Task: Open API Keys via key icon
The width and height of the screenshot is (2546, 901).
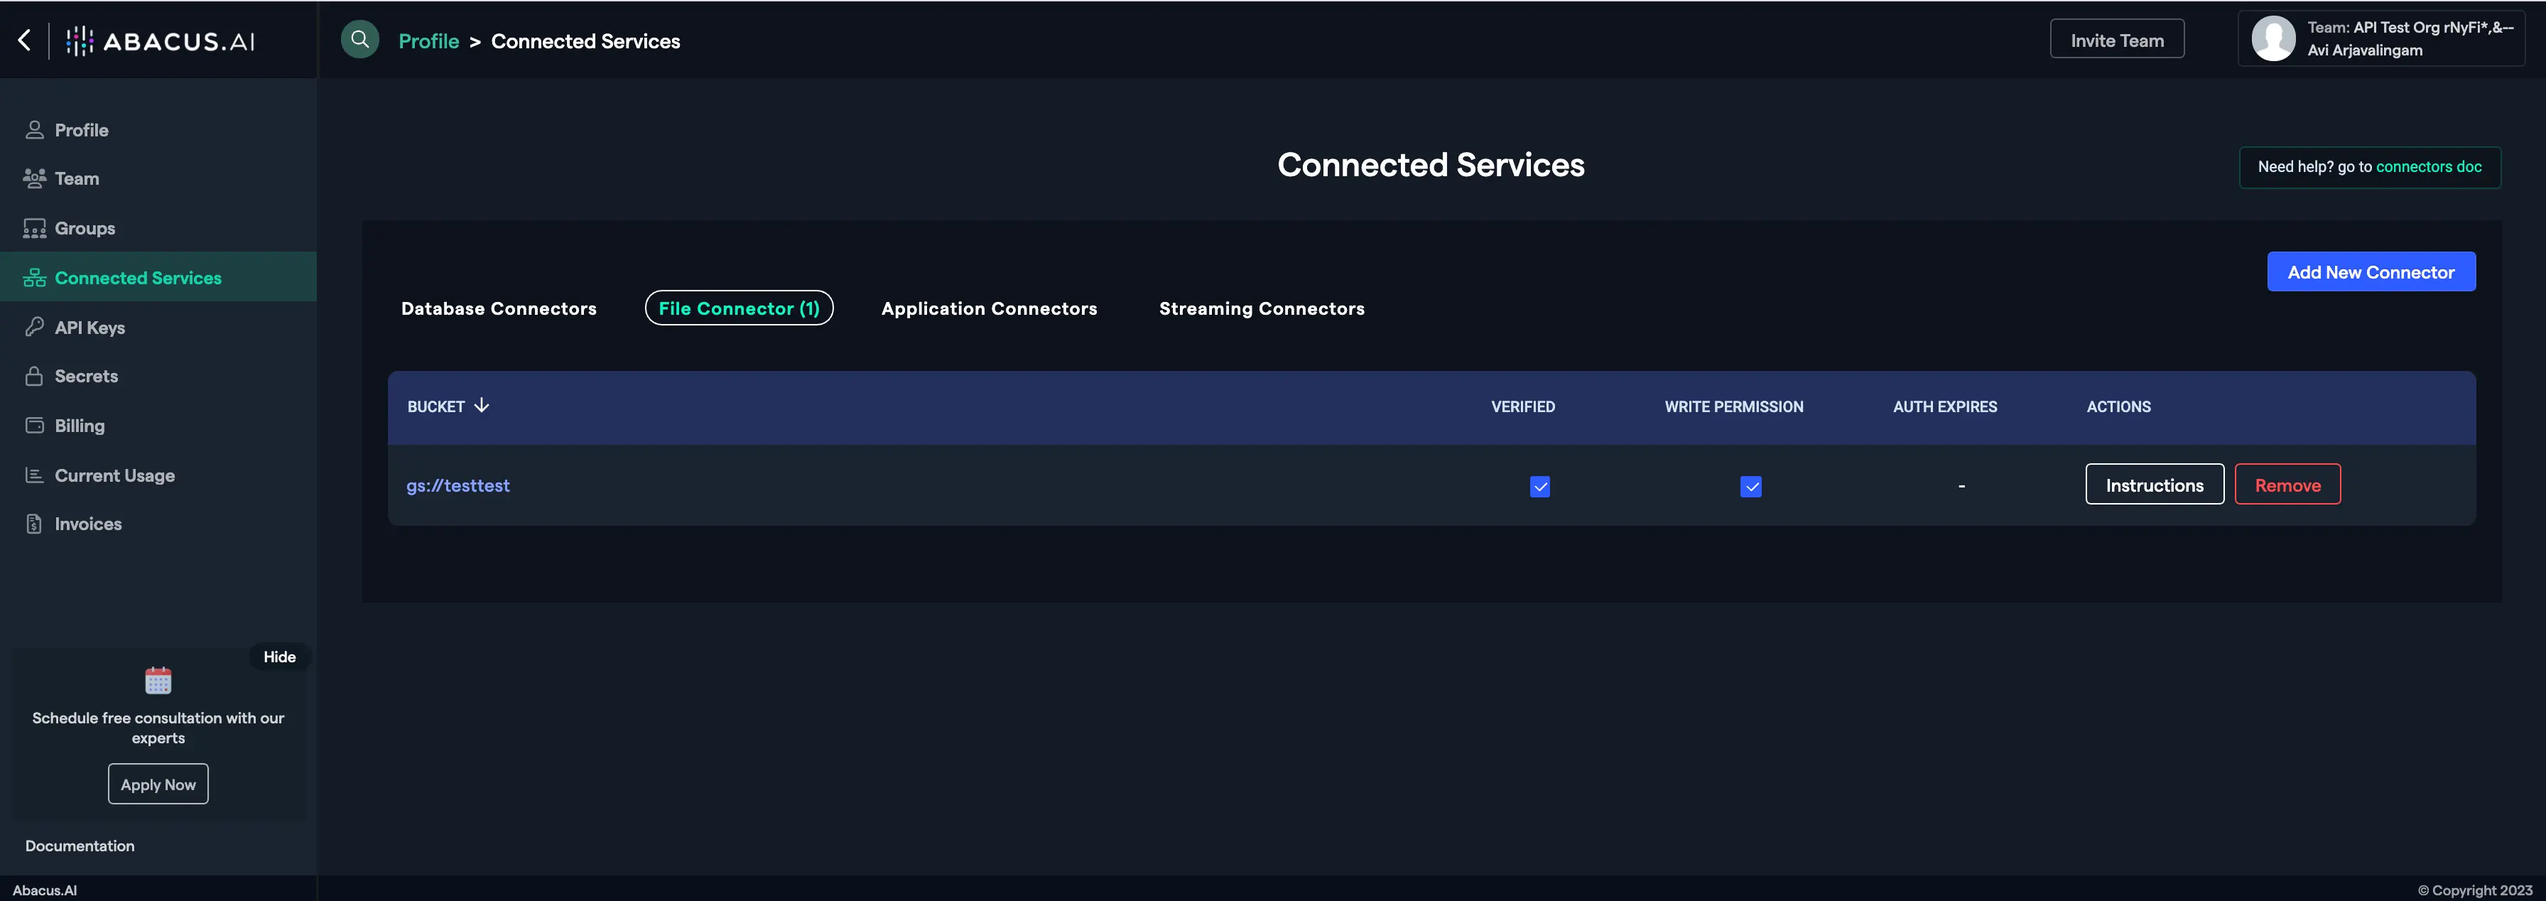Action: (x=35, y=326)
